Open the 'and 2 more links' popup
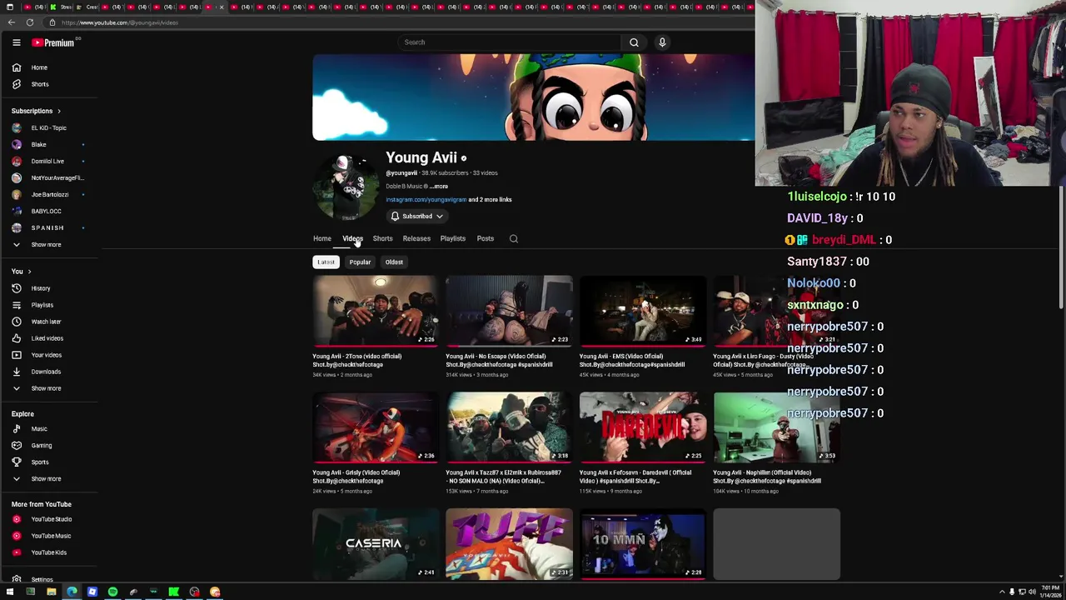 (x=490, y=200)
